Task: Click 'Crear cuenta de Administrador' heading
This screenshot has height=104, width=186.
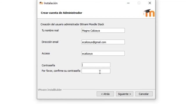Action: pos(61,13)
